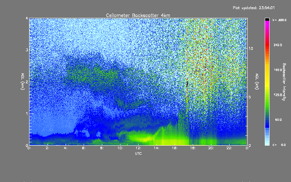Screen dimensions: 291x182
Task: Click the "14:" tick on UTC axis
Action: tap(156, 148)
